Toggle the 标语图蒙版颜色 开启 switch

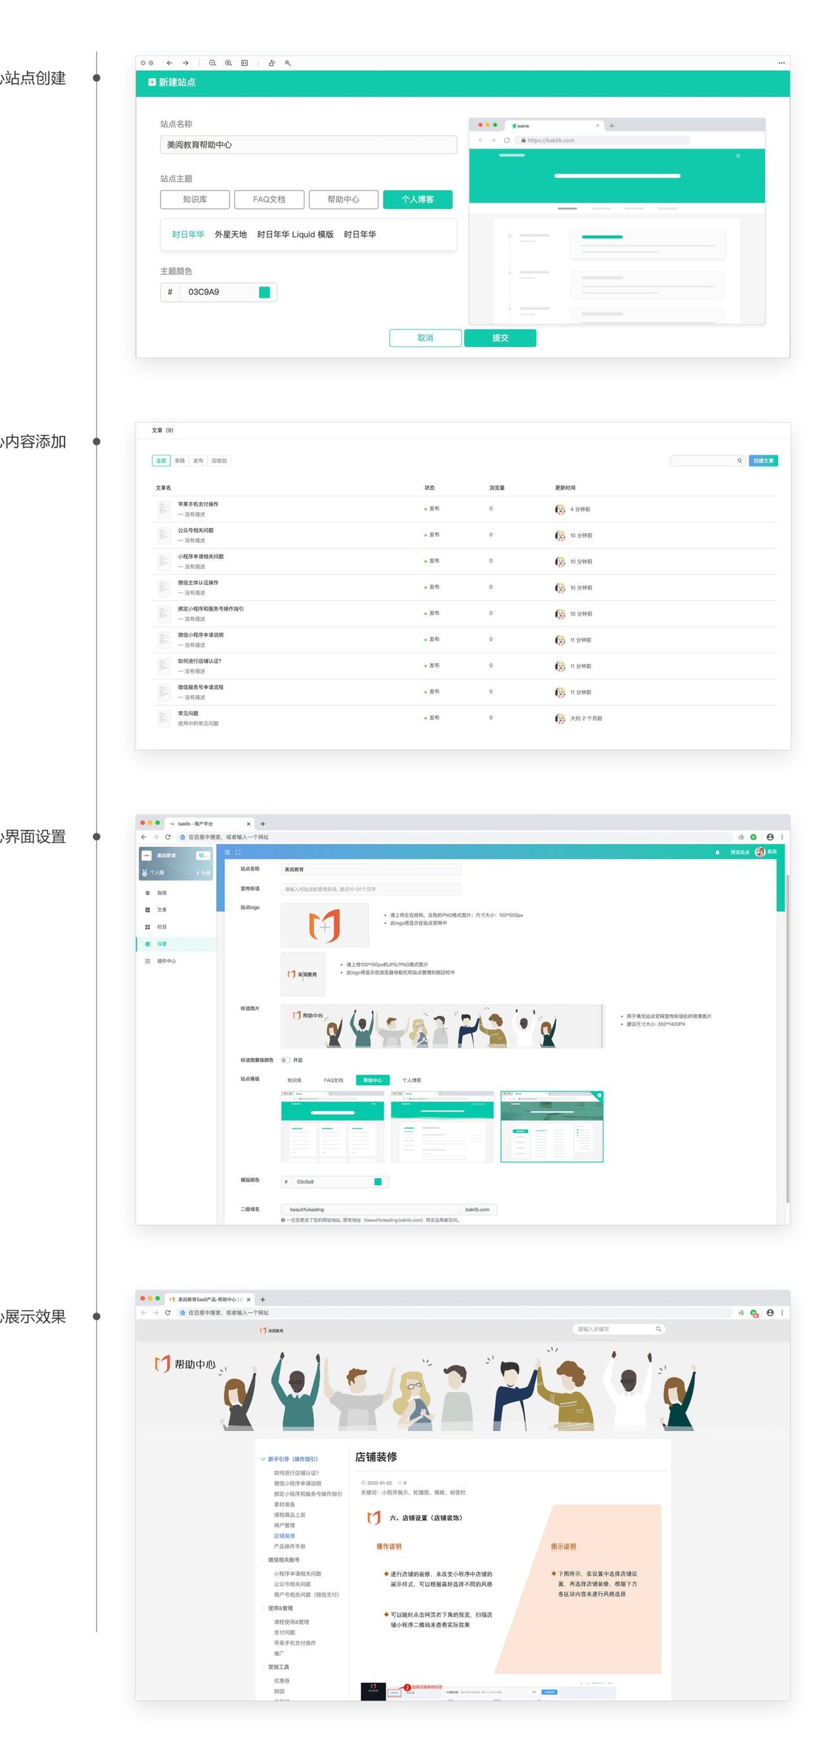[285, 1060]
